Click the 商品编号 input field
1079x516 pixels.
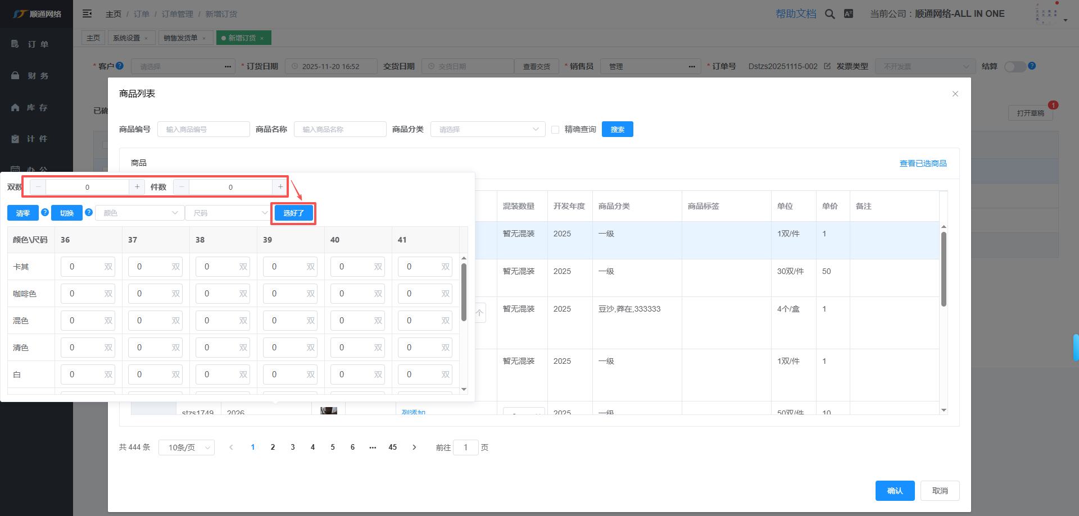(x=203, y=130)
